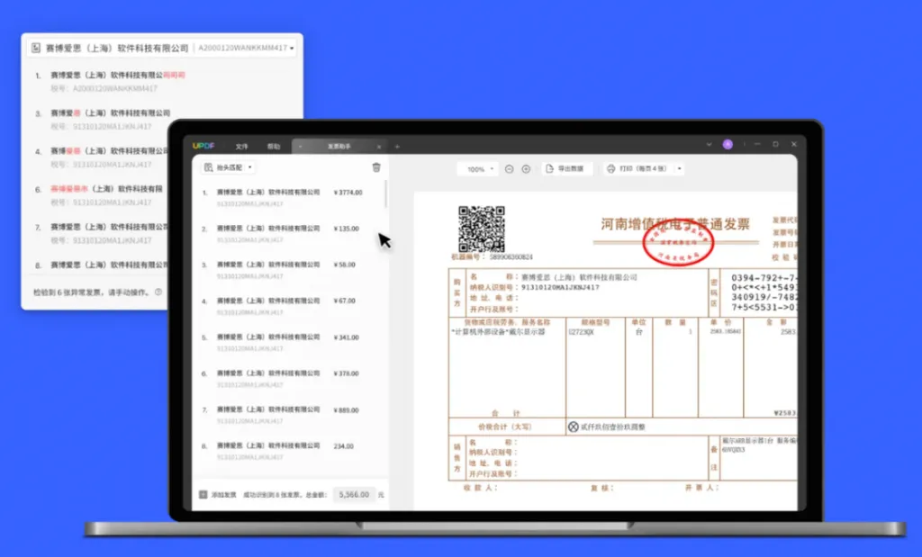Click the UPDF logo in title bar
922x557 pixels.
[201, 146]
